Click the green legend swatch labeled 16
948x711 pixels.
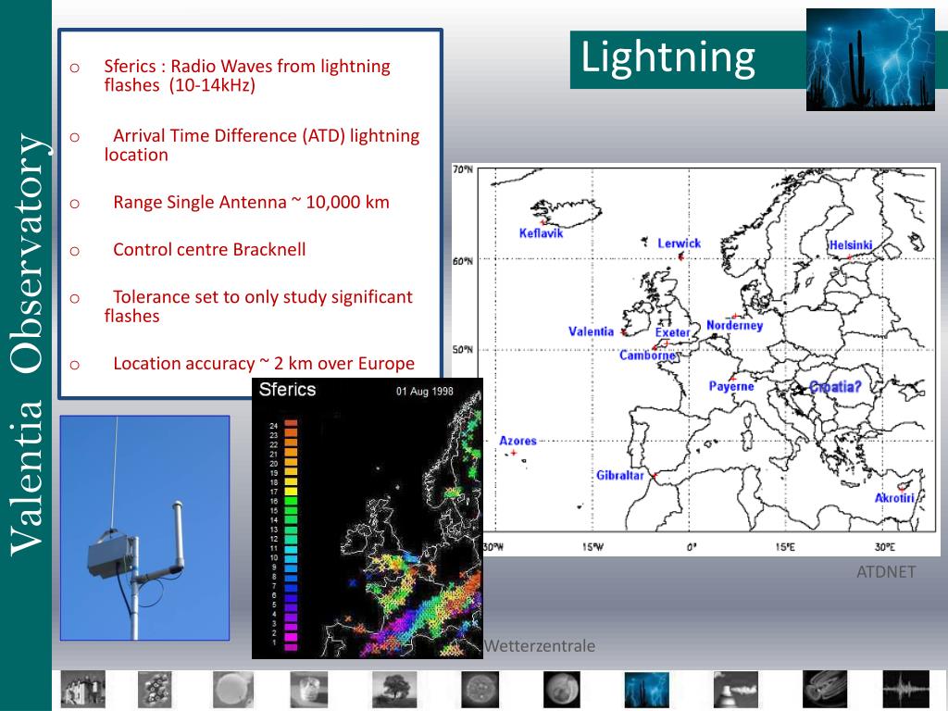[291, 501]
